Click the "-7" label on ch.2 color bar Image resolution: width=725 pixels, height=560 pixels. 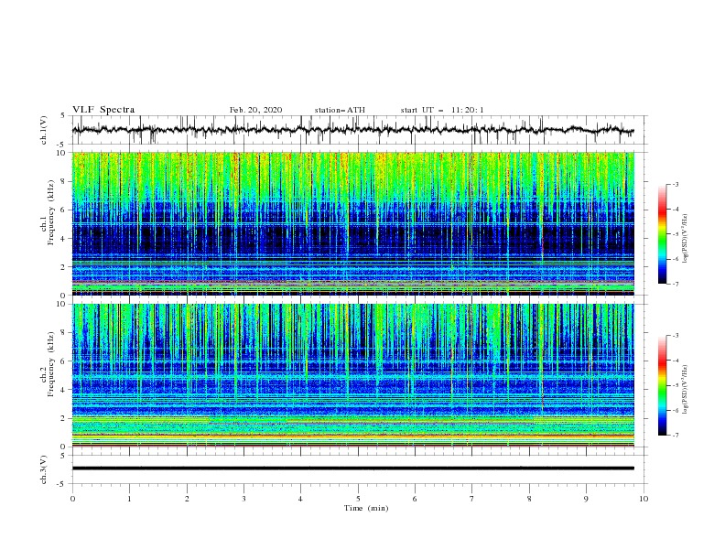(x=675, y=436)
